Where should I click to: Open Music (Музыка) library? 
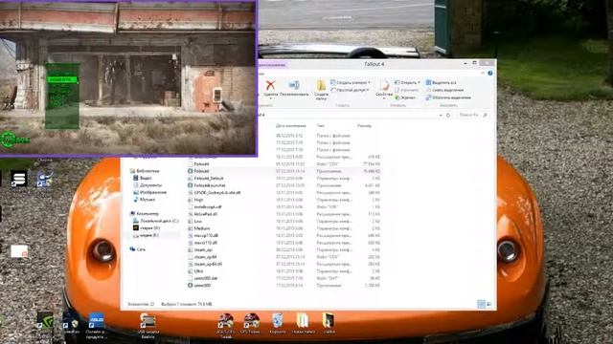pos(145,200)
